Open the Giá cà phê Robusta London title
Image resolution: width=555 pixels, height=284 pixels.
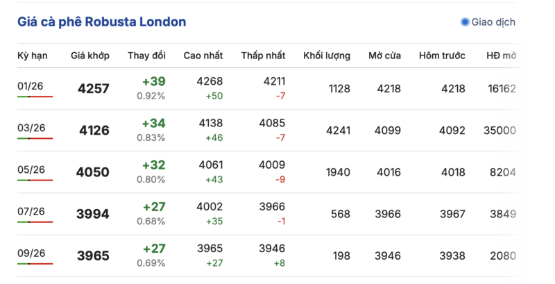tap(102, 22)
